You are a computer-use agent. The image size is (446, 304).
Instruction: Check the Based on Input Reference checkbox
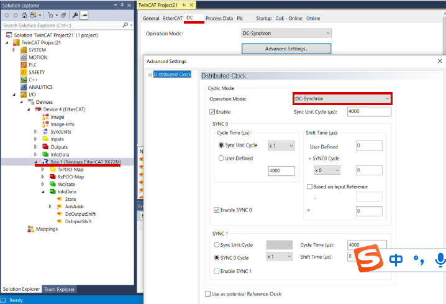(309, 187)
